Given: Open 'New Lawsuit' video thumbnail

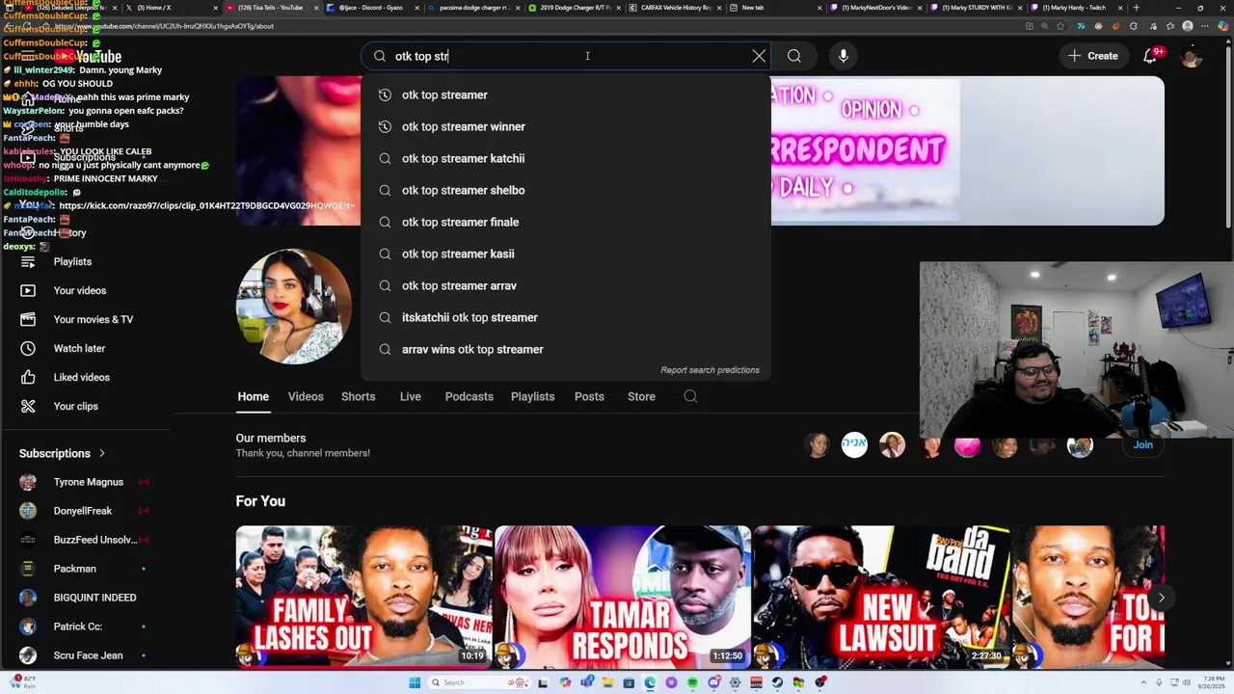Looking at the screenshot, I should (881, 597).
